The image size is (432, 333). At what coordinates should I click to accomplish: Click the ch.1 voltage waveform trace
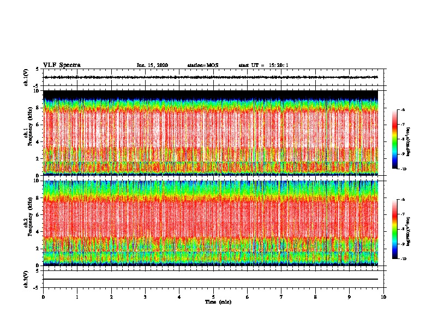pos(211,77)
